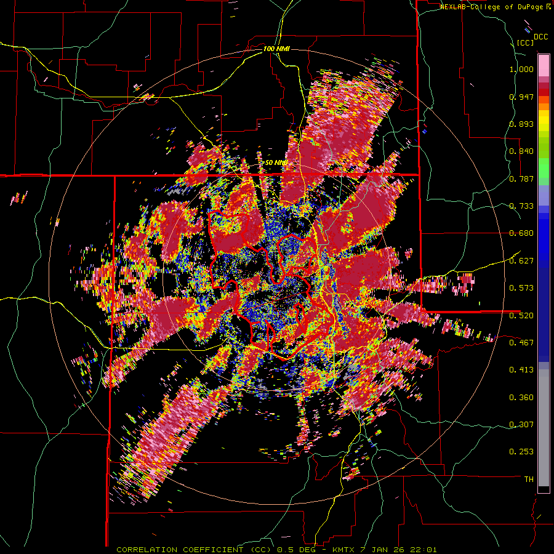554x554 pixels.
Task: Click the 0.413 value on the color scale
Action: pyautogui.click(x=521, y=370)
